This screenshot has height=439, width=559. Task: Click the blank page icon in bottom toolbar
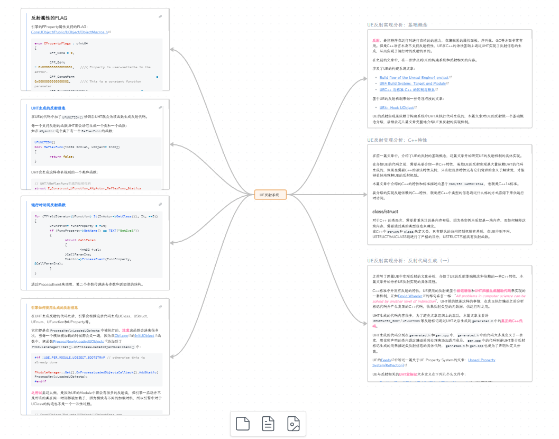(242, 423)
